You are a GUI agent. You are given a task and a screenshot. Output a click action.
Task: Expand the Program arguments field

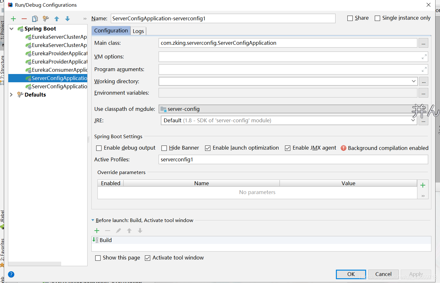tap(424, 70)
